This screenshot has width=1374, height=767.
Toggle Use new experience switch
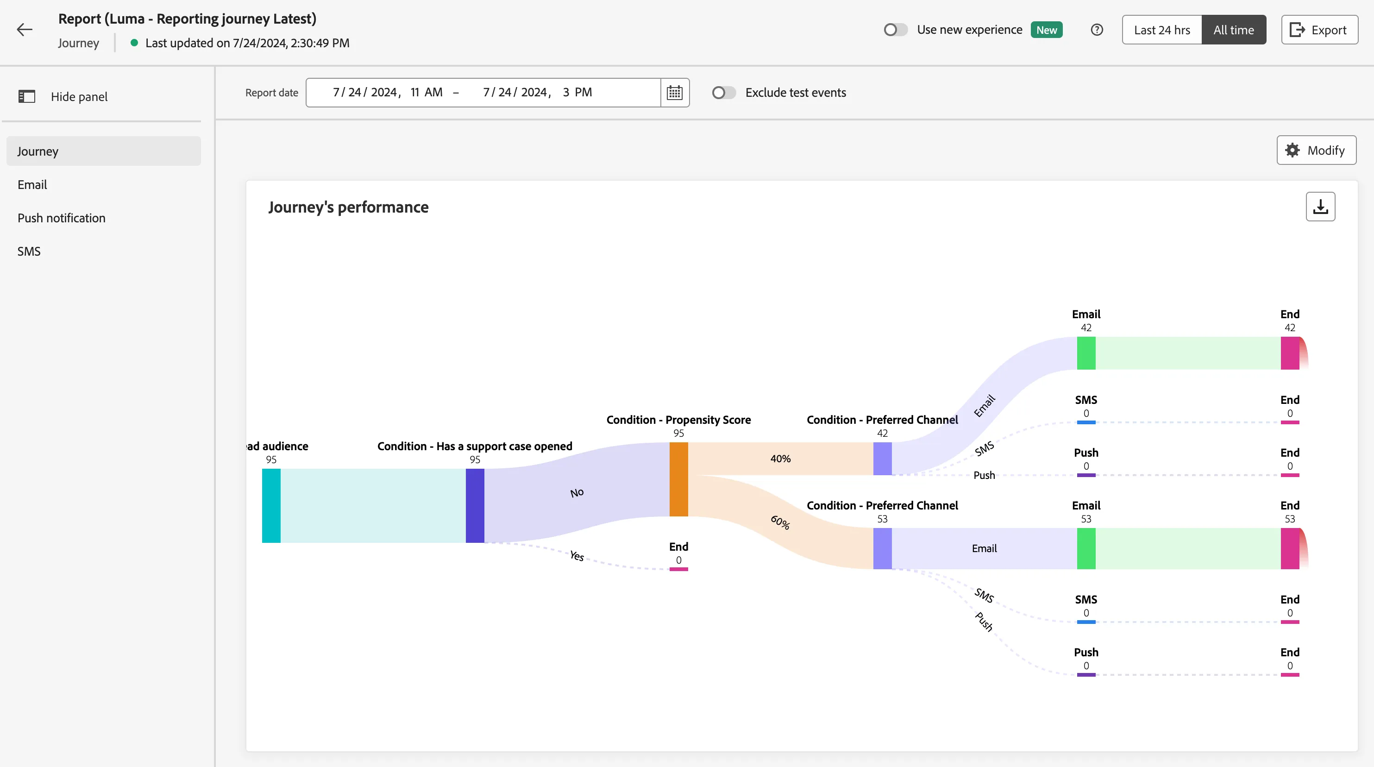[x=896, y=30]
